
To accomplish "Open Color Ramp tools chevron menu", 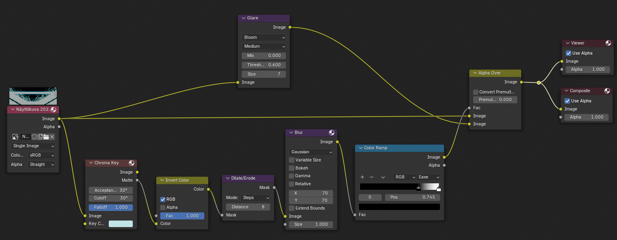I will tap(383, 177).
